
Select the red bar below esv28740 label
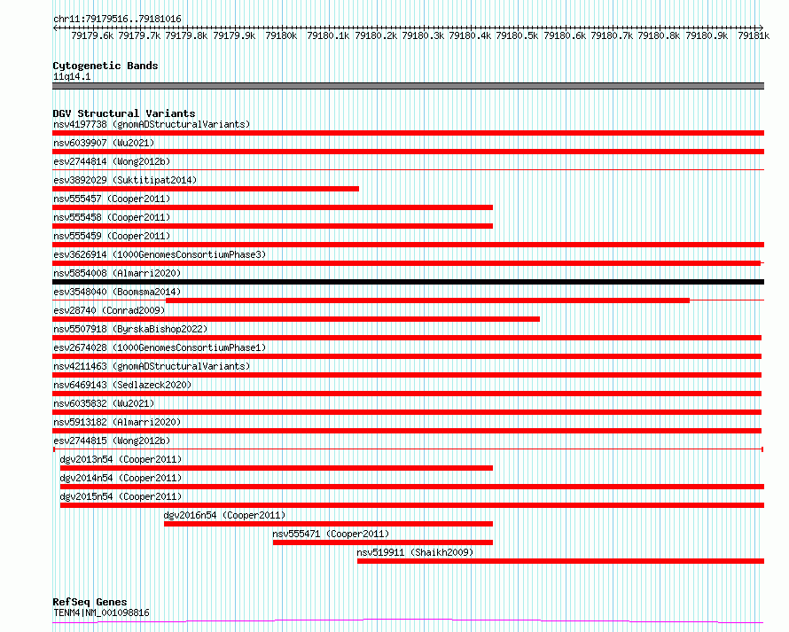click(x=296, y=319)
